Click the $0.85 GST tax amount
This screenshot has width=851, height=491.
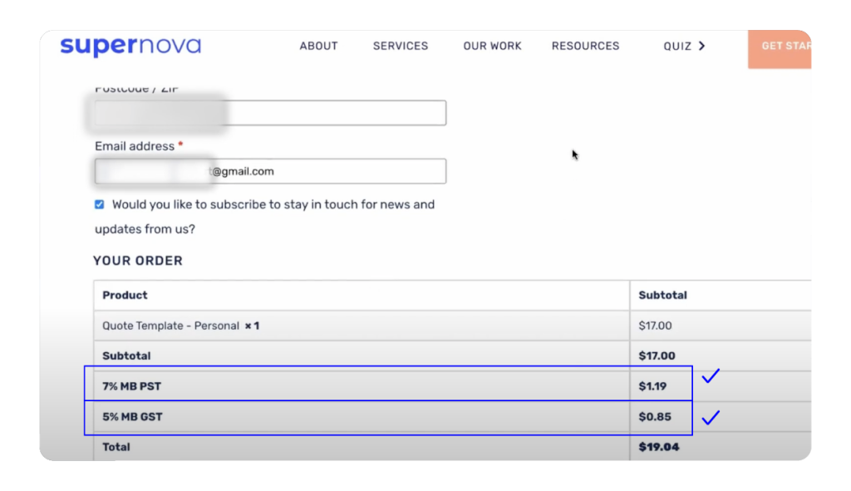pyautogui.click(x=654, y=417)
